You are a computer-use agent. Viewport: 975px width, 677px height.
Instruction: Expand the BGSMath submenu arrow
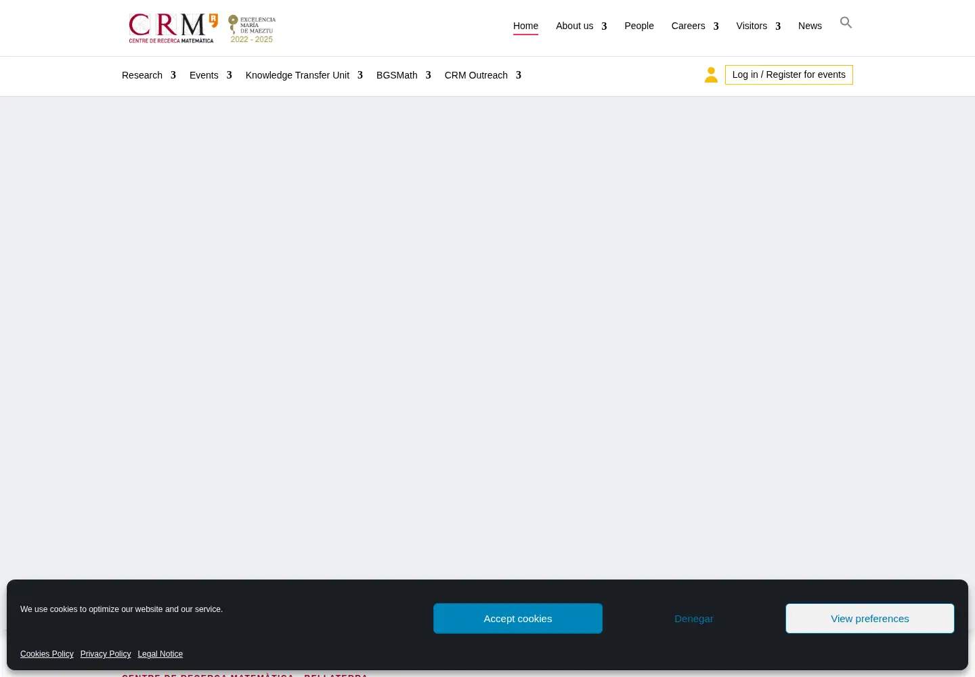[428, 75]
